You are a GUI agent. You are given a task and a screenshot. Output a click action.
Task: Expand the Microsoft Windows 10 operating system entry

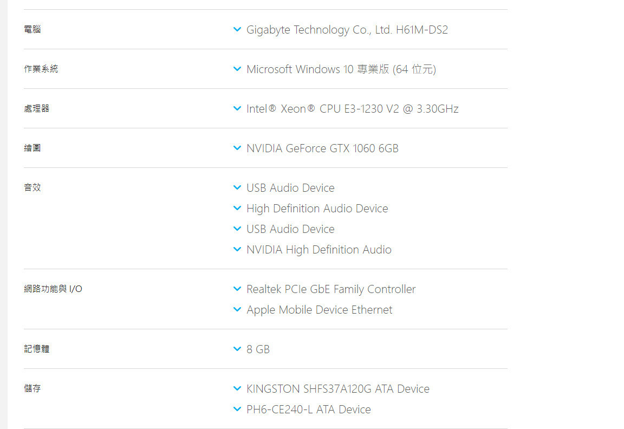(x=237, y=69)
